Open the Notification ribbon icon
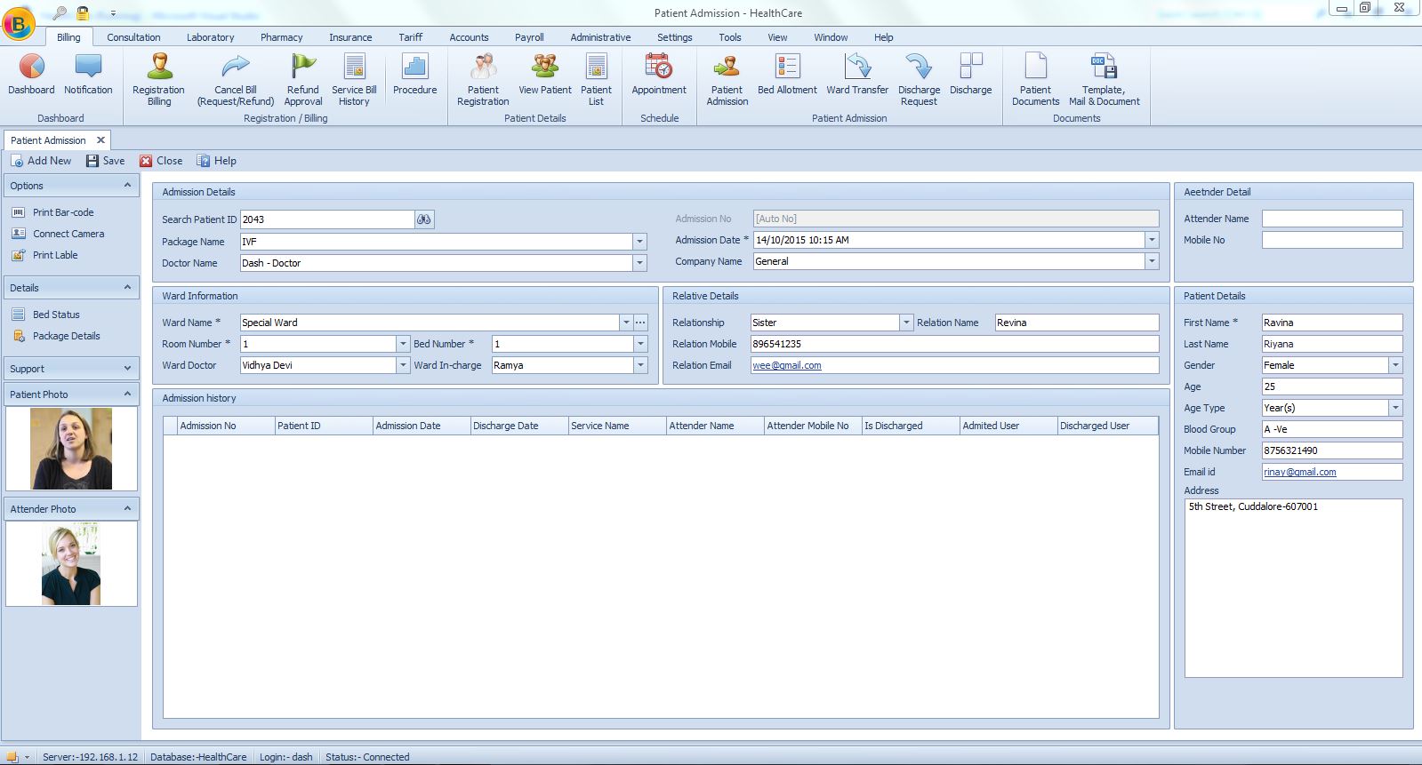The image size is (1422, 765). (x=88, y=74)
